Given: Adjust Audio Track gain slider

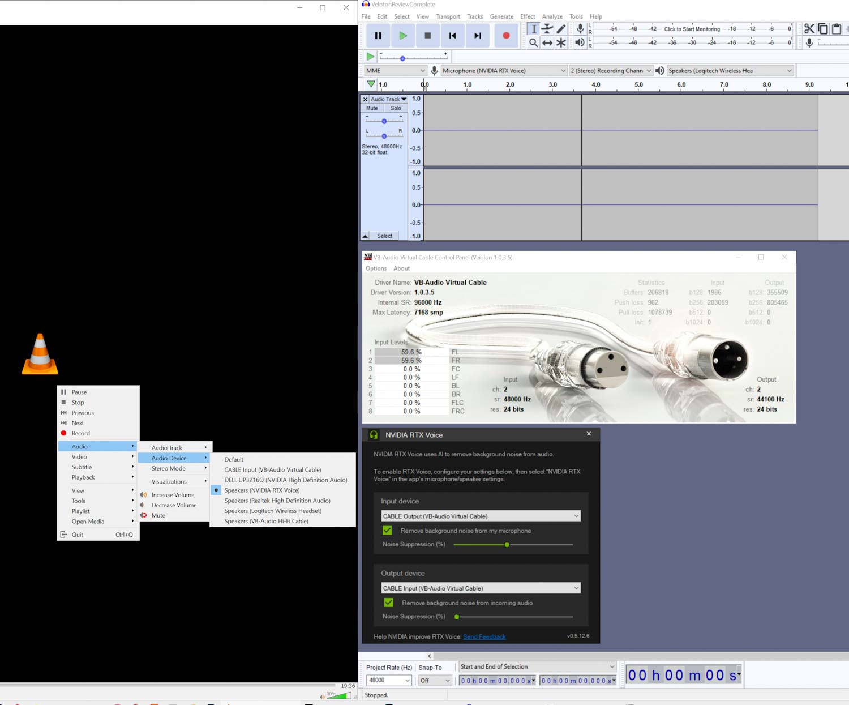Looking at the screenshot, I should (384, 121).
